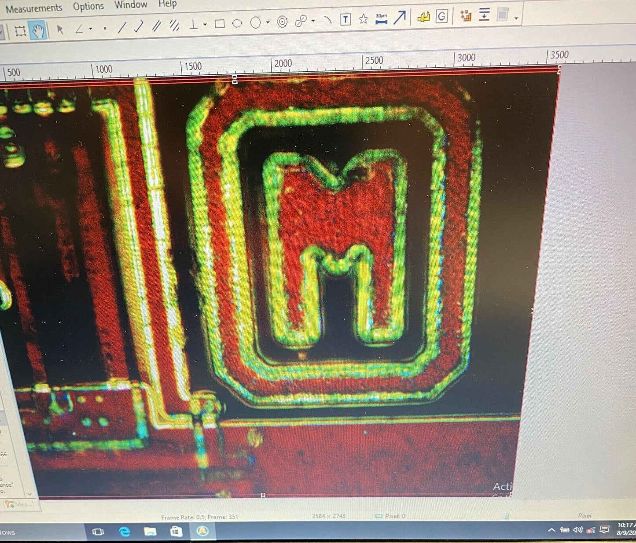Select the concentric circles tool

(x=283, y=22)
